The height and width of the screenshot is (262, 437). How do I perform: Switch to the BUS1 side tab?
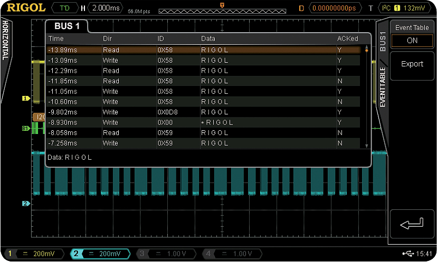click(x=383, y=41)
